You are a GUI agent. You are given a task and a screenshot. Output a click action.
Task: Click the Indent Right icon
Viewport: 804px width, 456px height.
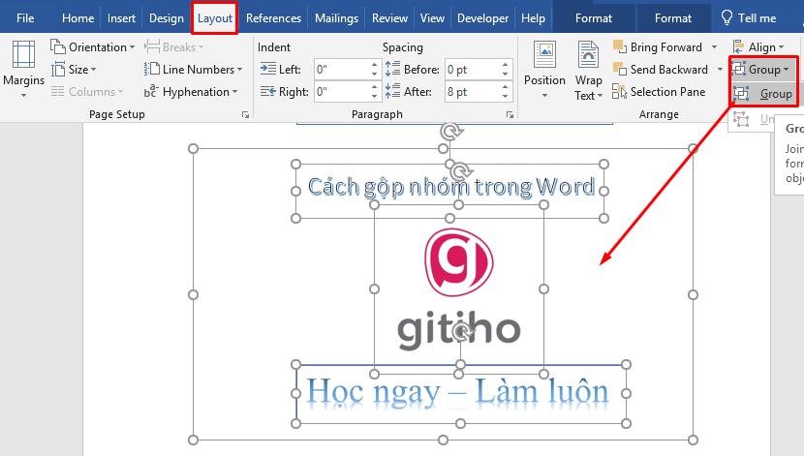(x=268, y=91)
